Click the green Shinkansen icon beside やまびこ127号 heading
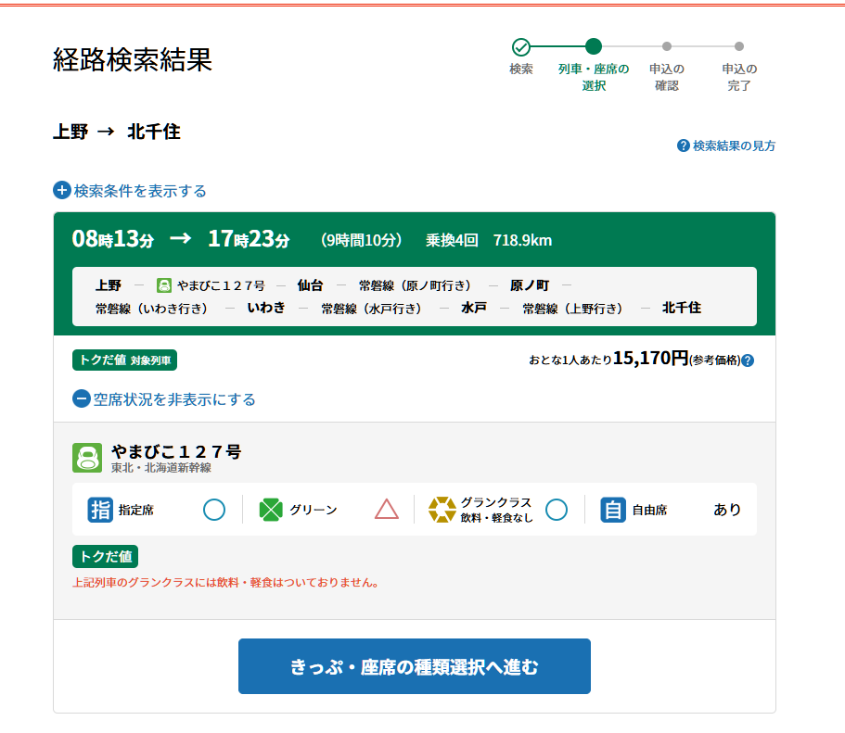 [87, 458]
